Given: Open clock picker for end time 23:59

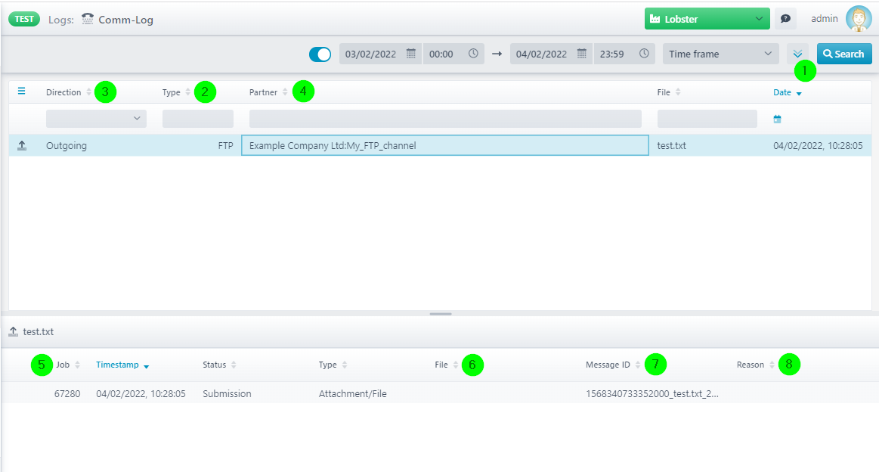Looking at the screenshot, I should pos(644,53).
